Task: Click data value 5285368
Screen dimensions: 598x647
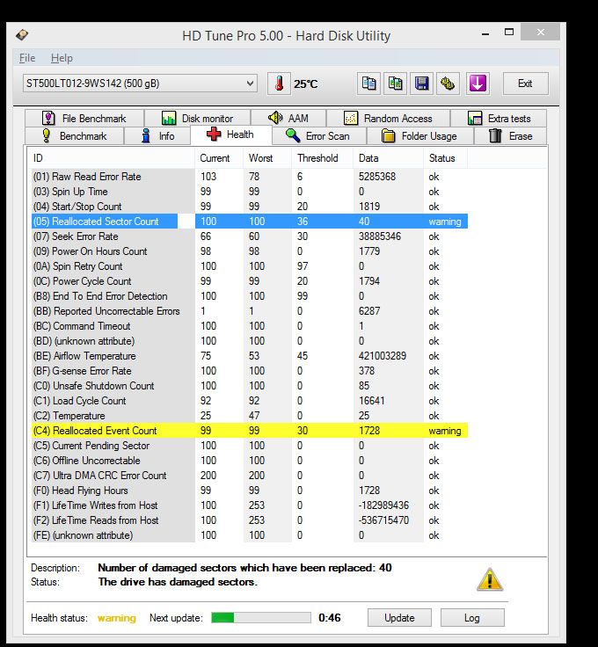Action: pos(377,177)
